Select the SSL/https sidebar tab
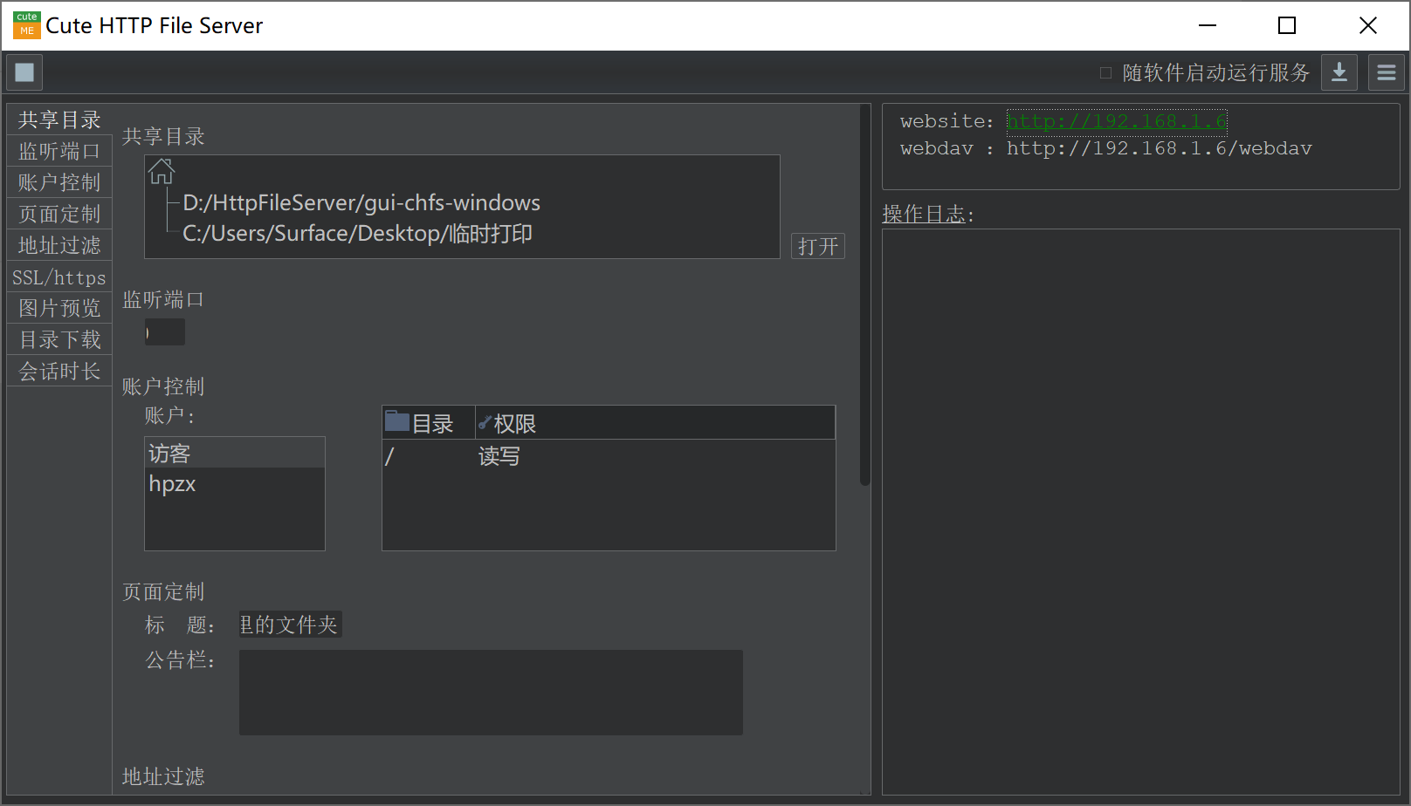The height and width of the screenshot is (806, 1411). click(59, 277)
